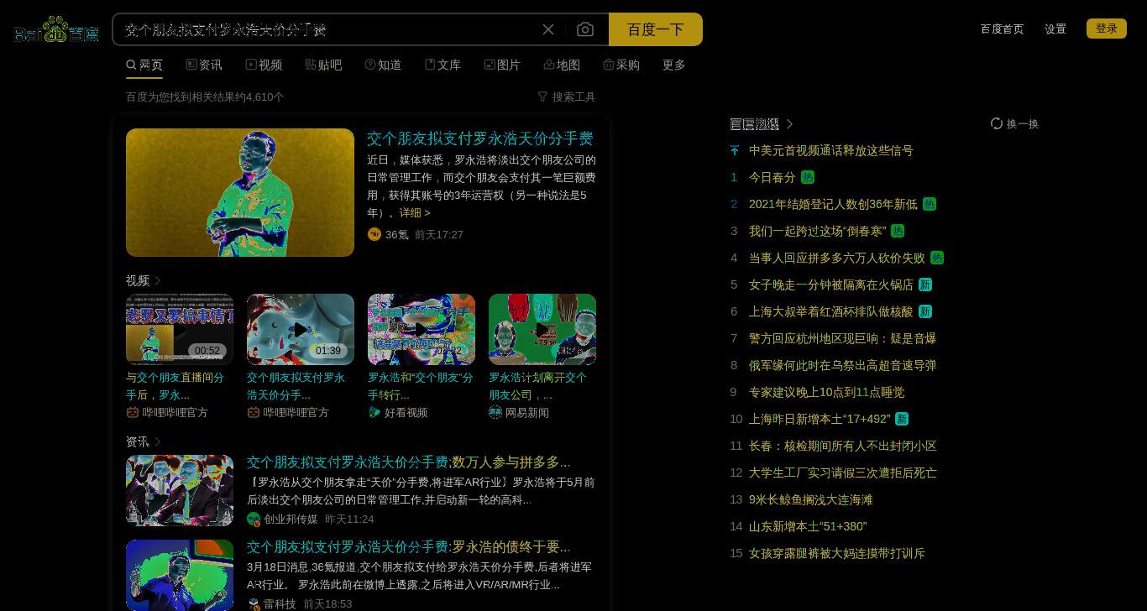
Task: Click the 网易新闻 source icon
Action: (495, 412)
